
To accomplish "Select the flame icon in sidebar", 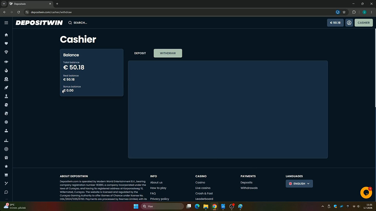I will coord(6,70).
